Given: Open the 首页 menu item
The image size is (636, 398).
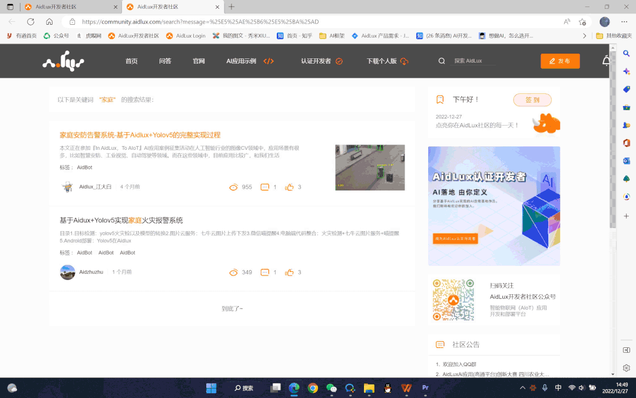Looking at the screenshot, I should click(131, 61).
